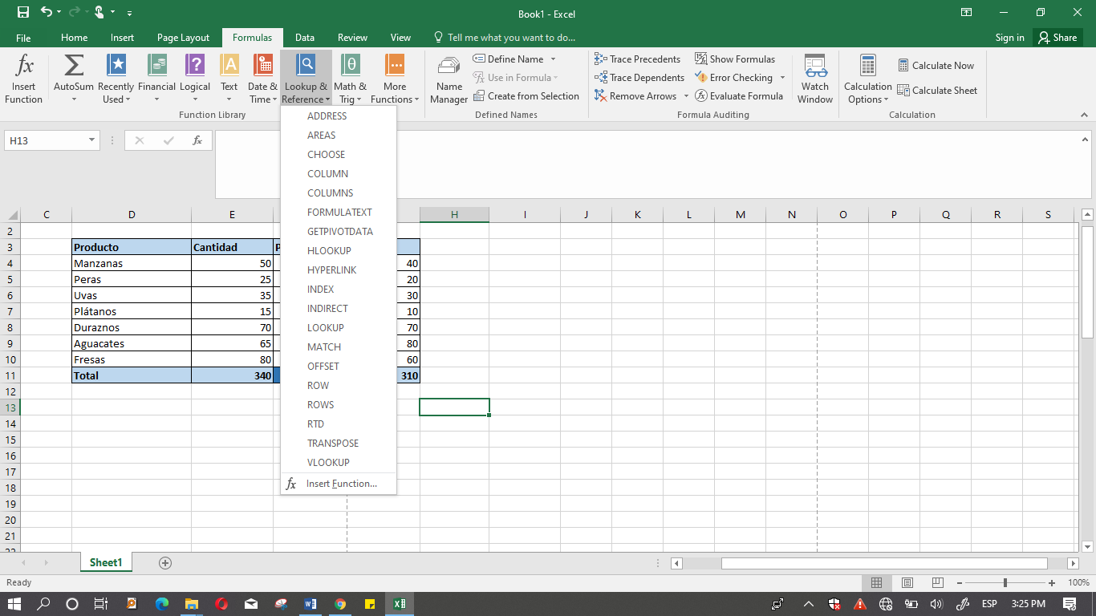Click Create from Selection
1096x616 pixels.
(527, 95)
